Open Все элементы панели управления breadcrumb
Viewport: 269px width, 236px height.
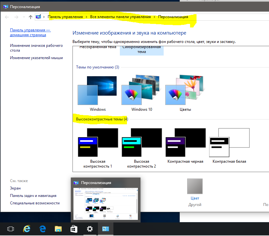tap(120, 17)
